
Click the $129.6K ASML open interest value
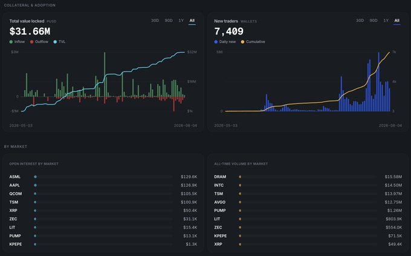(x=189, y=177)
